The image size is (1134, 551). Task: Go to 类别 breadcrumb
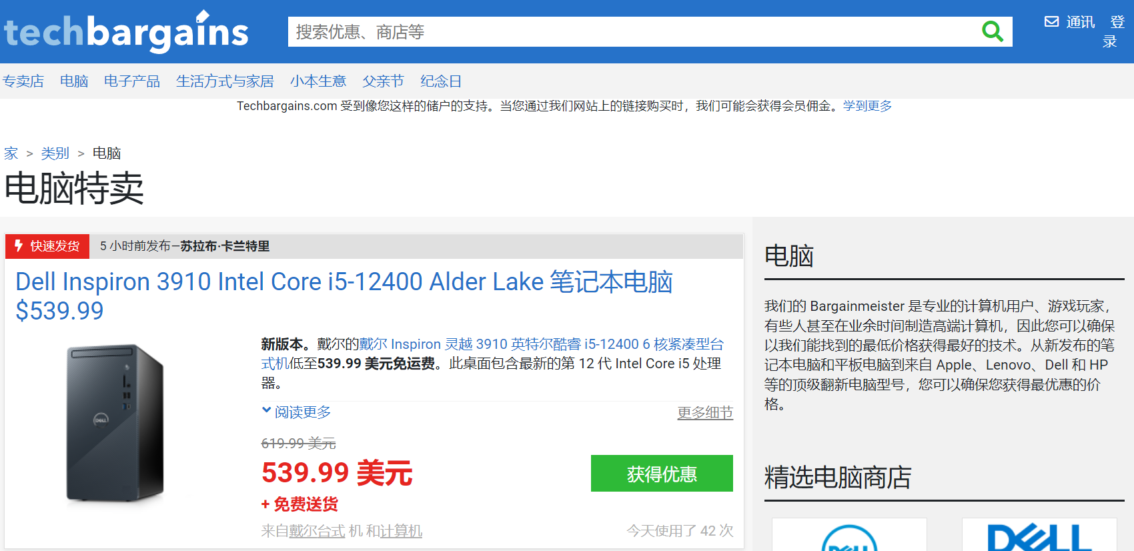tap(55, 153)
